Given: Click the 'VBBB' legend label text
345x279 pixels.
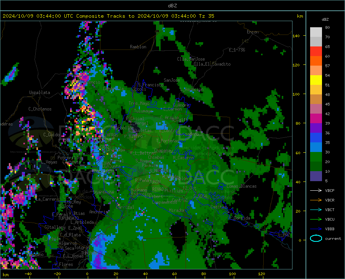Looking at the screenshot, I should 330,229.
